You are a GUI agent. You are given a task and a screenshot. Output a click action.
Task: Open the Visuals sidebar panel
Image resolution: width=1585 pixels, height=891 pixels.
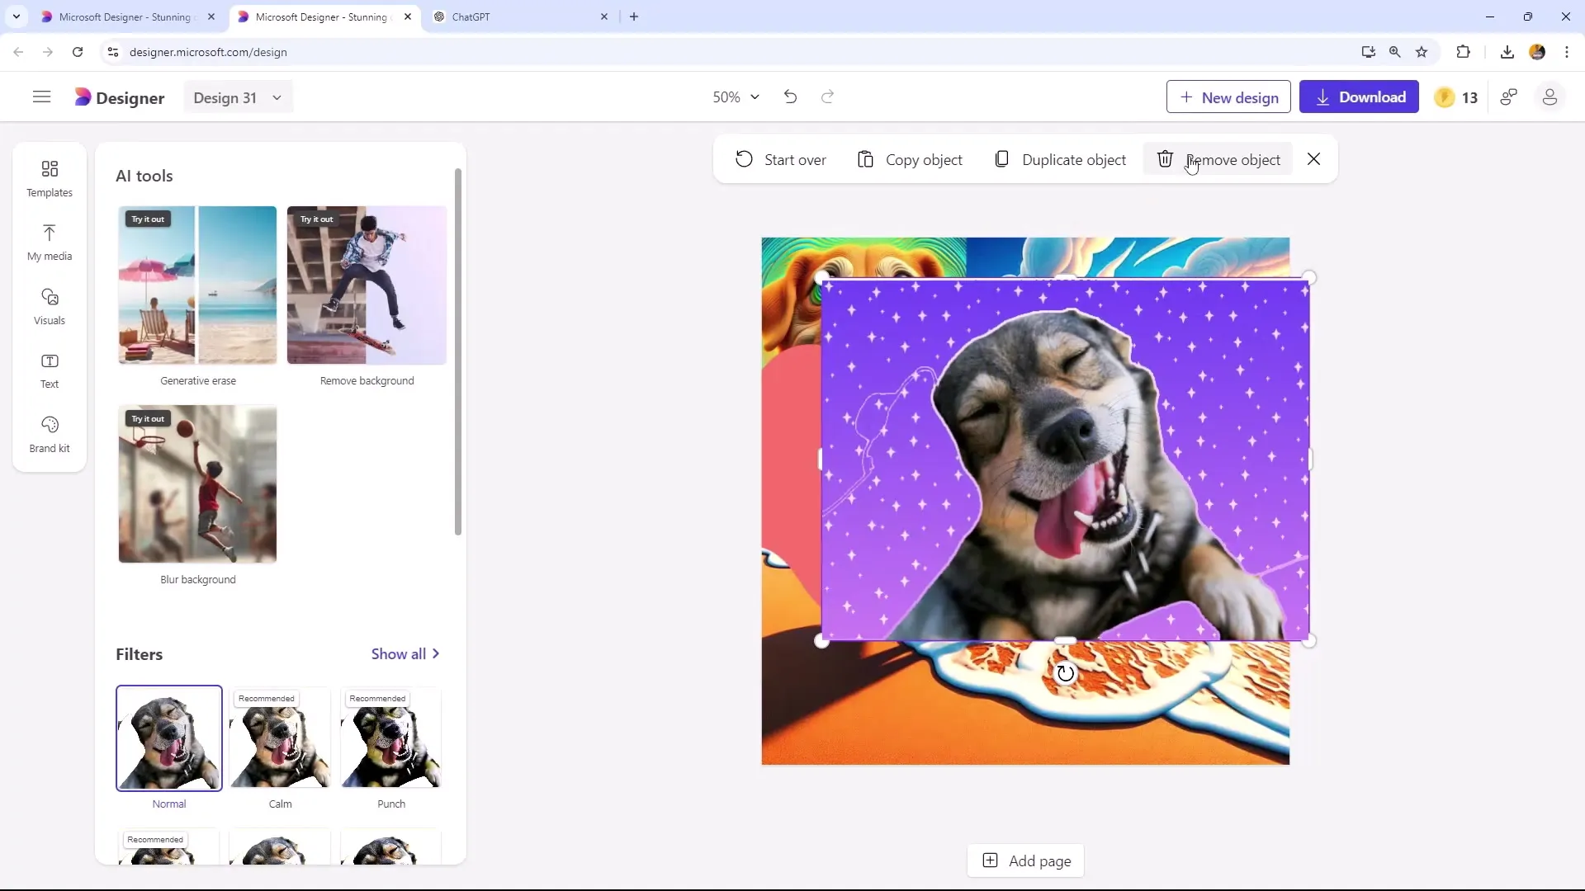[x=50, y=307]
